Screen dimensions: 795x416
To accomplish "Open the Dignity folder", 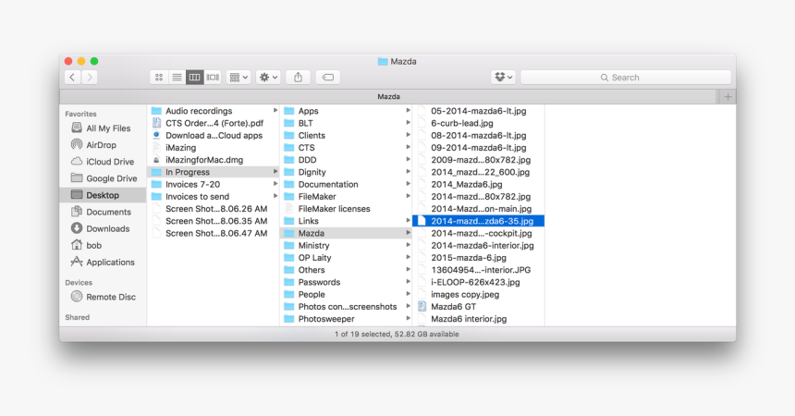I will point(346,171).
